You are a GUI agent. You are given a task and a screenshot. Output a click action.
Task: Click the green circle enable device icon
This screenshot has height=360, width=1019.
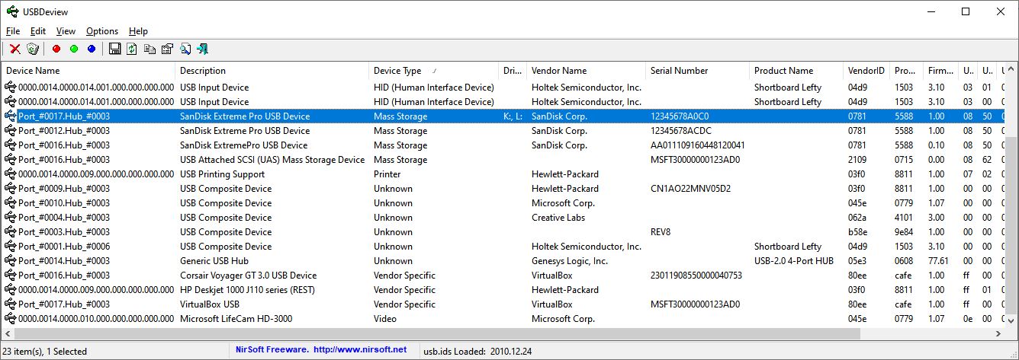(x=73, y=49)
